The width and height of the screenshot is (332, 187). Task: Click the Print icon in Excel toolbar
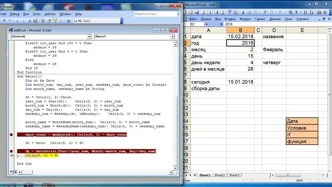click(216, 12)
